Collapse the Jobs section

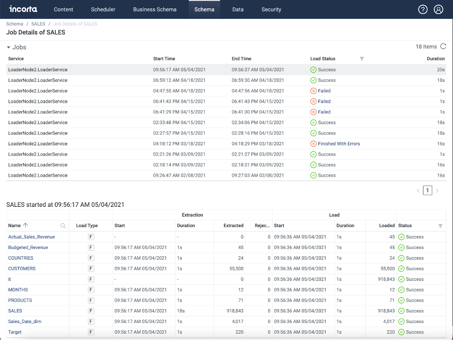click(x=9, y=47)
